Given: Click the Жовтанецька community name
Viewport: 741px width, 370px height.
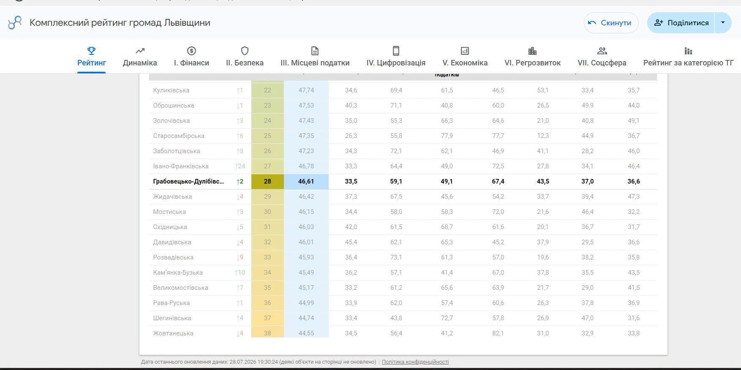Looking at the screenshot, I should coord(173,333).
